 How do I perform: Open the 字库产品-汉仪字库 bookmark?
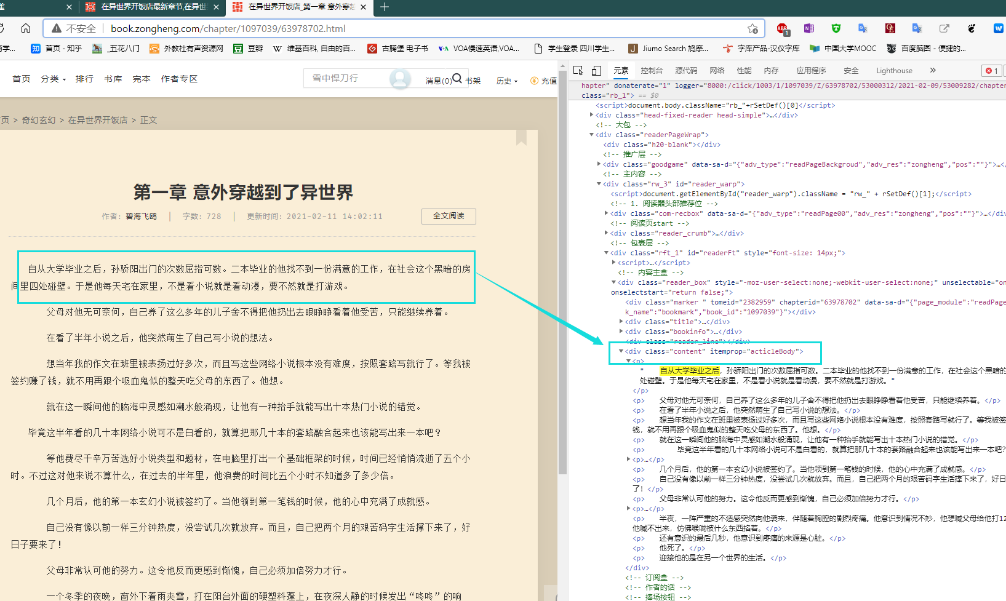tap(761, 48)
